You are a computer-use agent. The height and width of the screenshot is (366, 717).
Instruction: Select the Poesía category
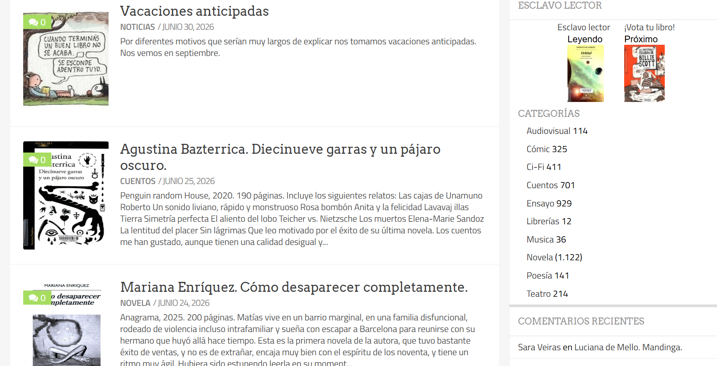tap(539, 276)
